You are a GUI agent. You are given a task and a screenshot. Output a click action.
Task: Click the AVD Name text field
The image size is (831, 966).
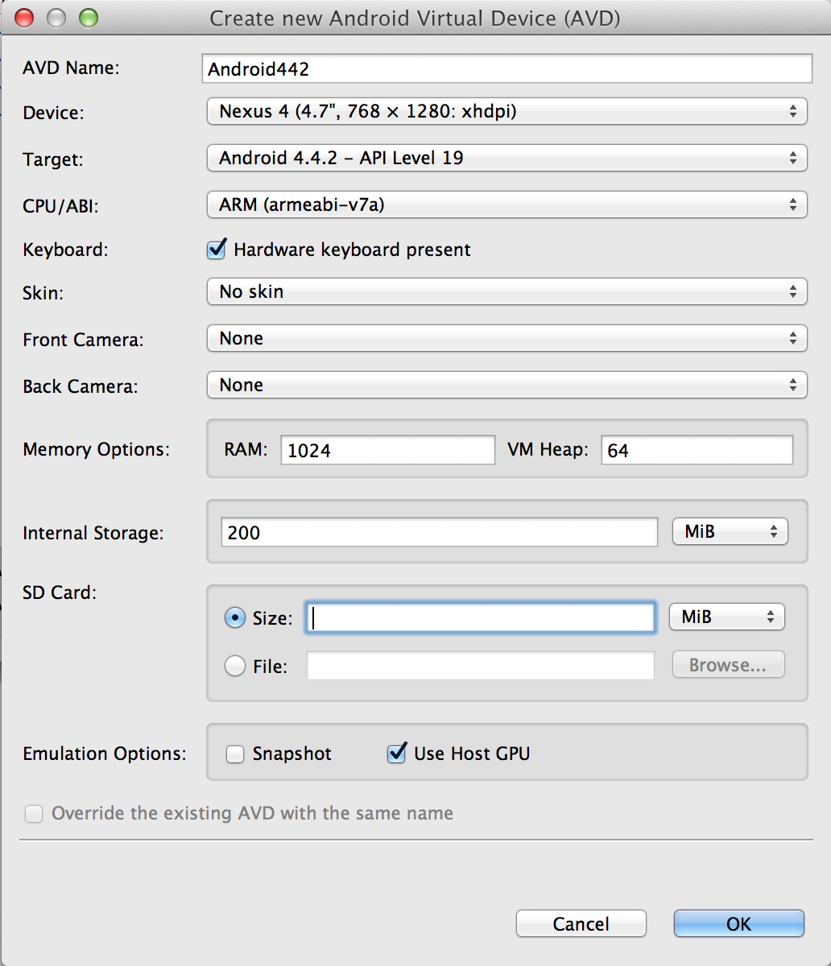click(506, 68)
